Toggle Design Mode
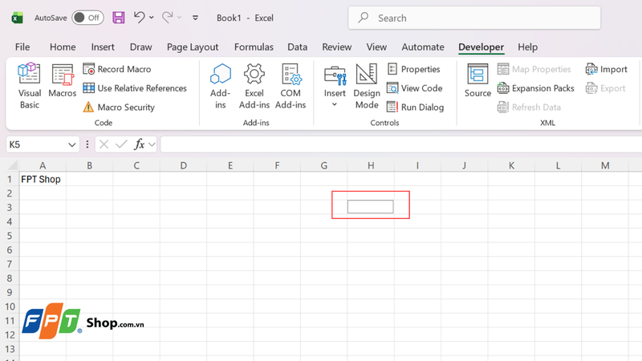 click(367, 86)
